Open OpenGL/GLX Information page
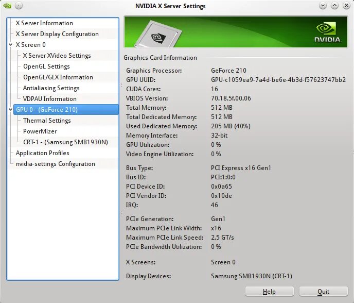Viewport: 354px width, 303px height. coord(58,77)
